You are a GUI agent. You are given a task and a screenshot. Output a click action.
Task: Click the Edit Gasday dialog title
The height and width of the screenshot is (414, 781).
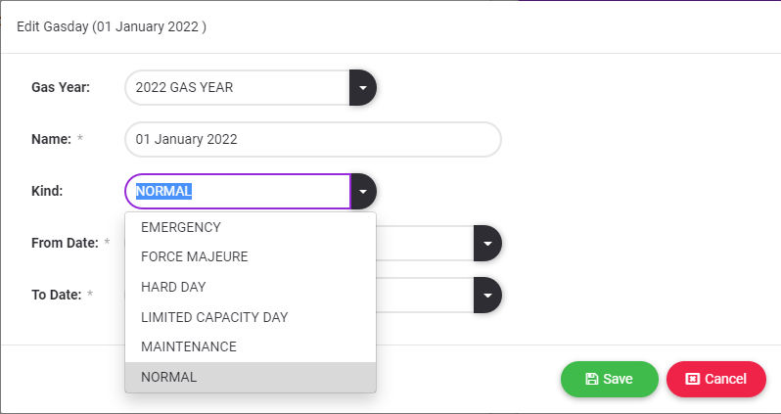click(x=112, y=26)
